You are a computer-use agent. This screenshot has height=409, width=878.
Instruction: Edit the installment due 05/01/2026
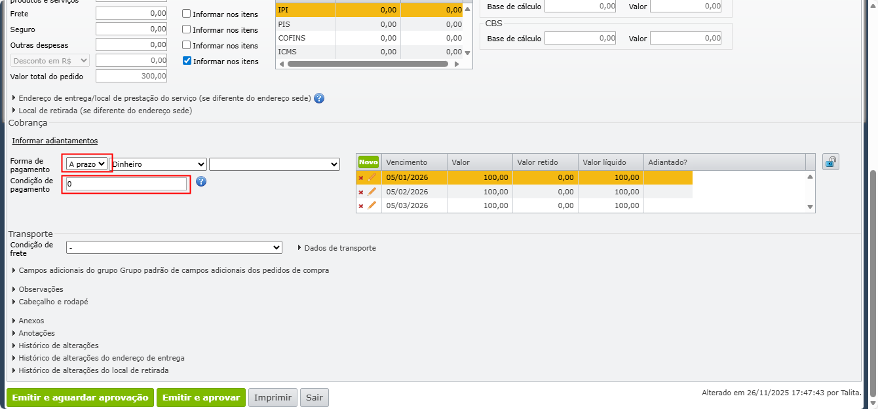(372, 177)
